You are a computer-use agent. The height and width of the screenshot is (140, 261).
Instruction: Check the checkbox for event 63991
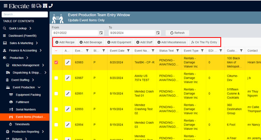[x=56, y=94]
